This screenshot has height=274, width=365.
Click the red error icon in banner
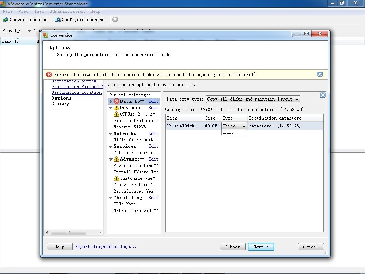tap(49, 75)
